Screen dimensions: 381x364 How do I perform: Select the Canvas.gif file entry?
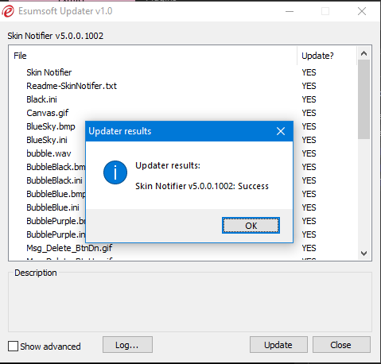point(48,113)
